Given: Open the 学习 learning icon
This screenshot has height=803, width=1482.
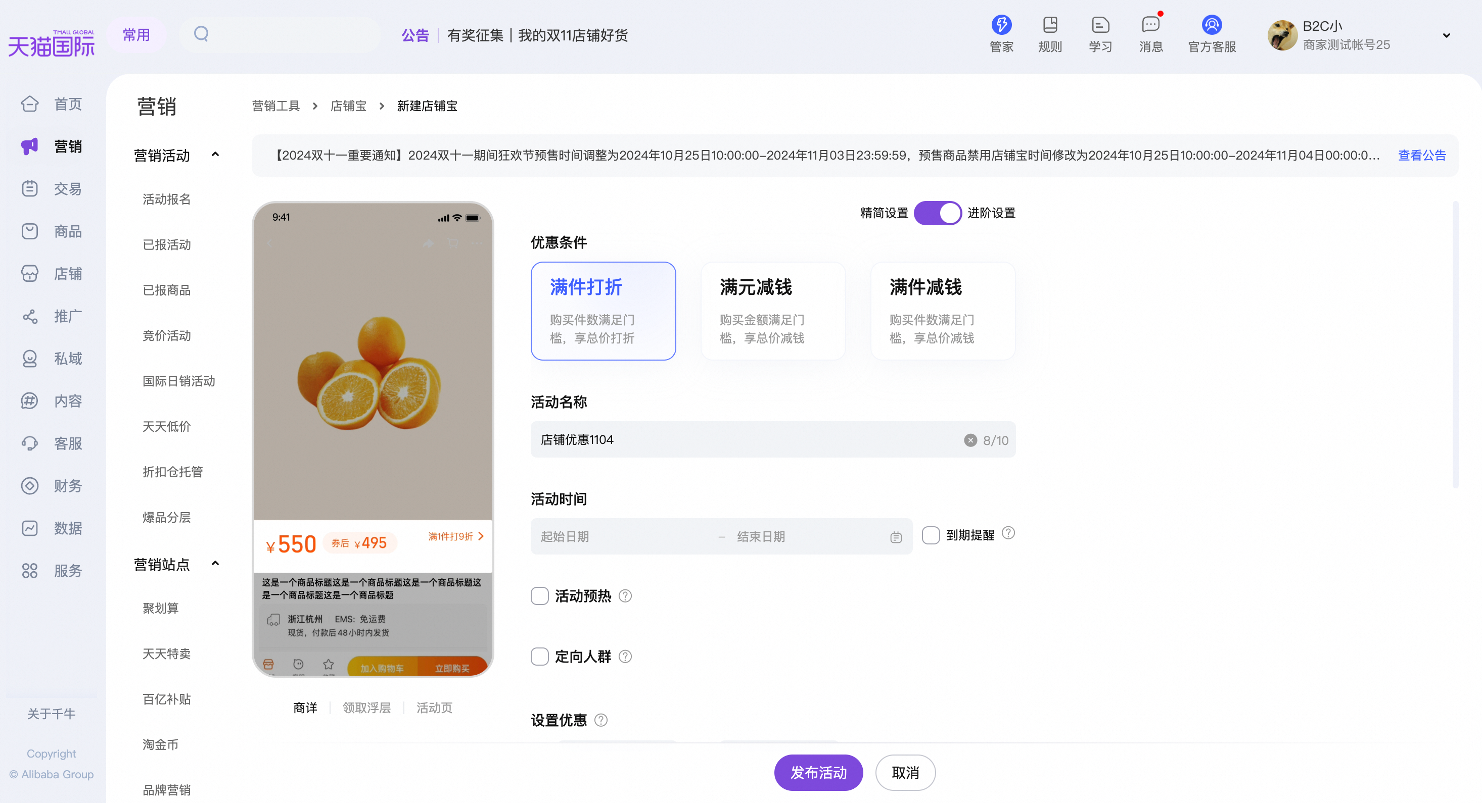Looking at the screenshot, I should [x=1100, y=25].
